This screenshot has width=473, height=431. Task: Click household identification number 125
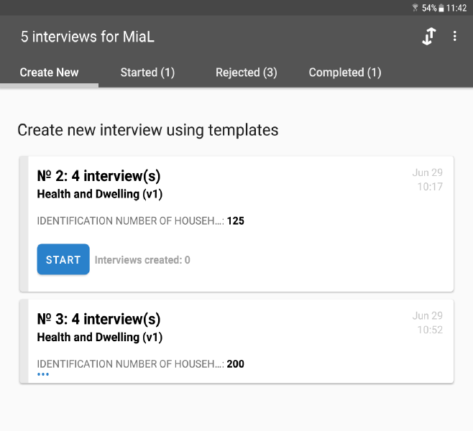pyautogui.click(x=236, y=221)
